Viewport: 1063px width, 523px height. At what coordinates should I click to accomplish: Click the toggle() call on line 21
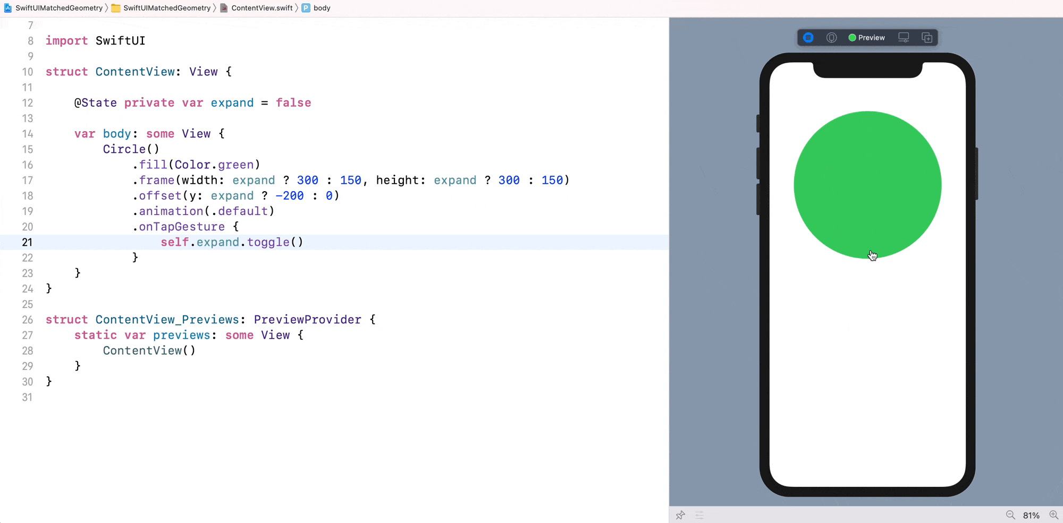(274, 242)
